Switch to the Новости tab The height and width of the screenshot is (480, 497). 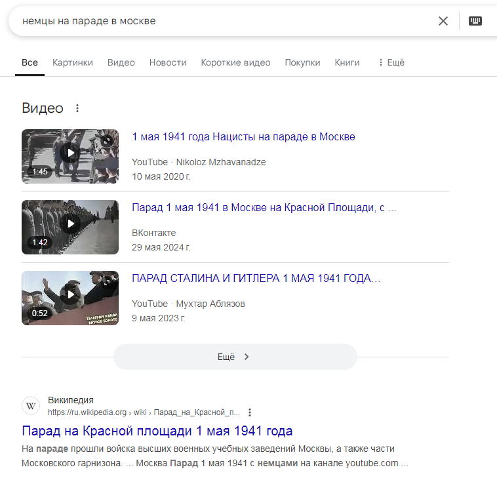click(x=168, y=62)
